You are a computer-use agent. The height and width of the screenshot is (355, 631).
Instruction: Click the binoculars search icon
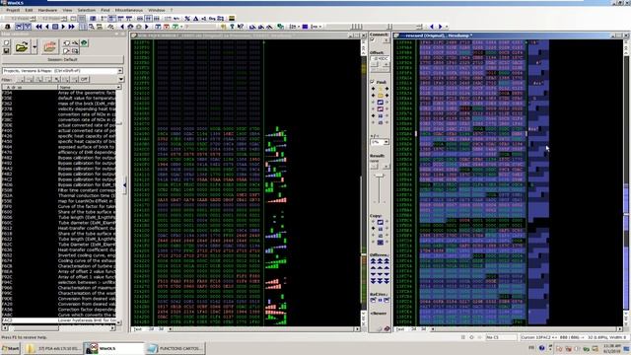coord(110,27)
